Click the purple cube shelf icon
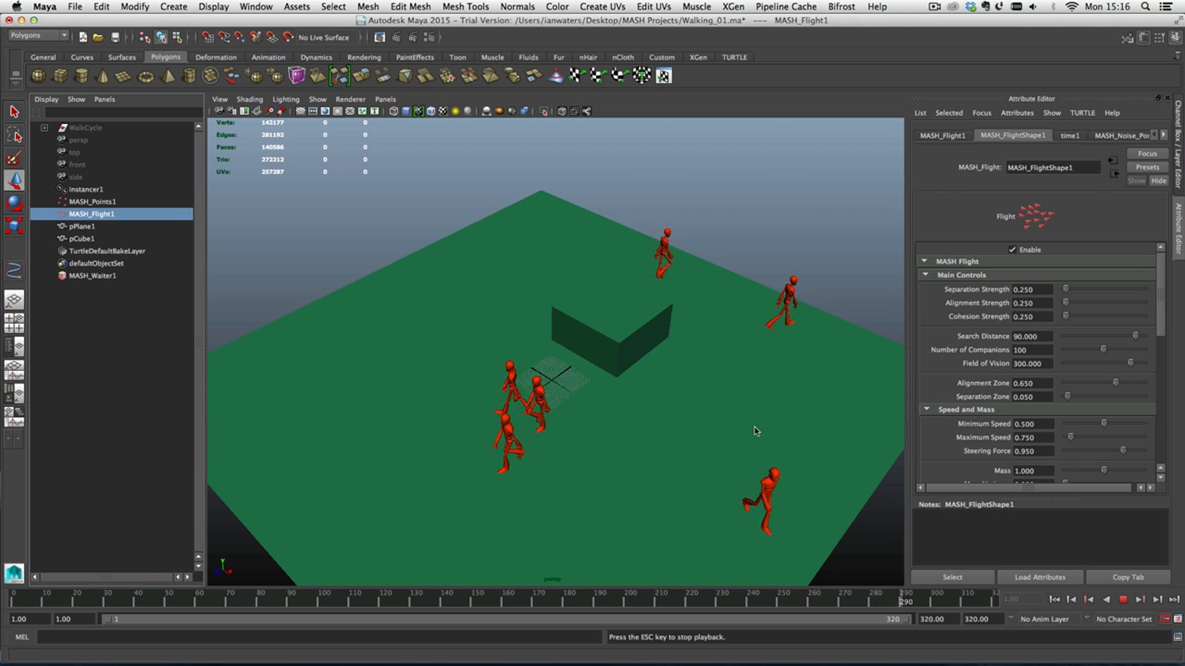The width and height of the screenshot is (1185, 666). click(x=296, y=75)
